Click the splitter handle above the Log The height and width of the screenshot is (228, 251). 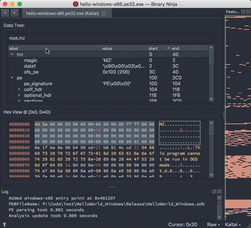click(112, 187)
